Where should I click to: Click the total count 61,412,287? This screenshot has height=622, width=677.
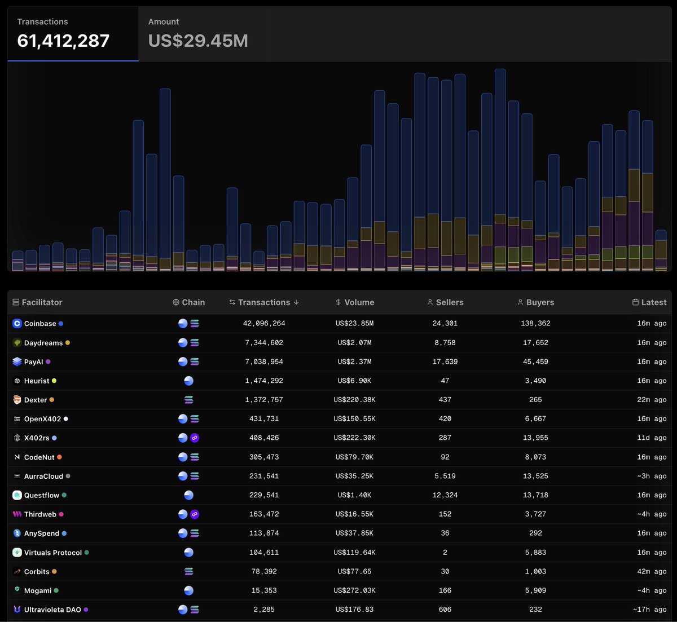click(63, 41)
